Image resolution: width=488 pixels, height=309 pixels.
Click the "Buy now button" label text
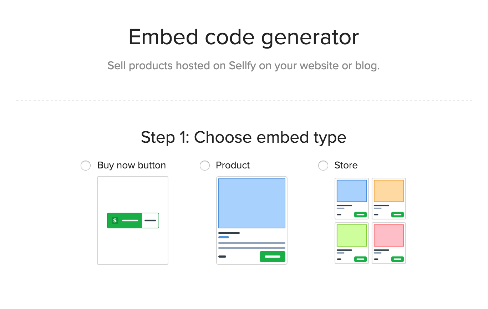(132, 165)
